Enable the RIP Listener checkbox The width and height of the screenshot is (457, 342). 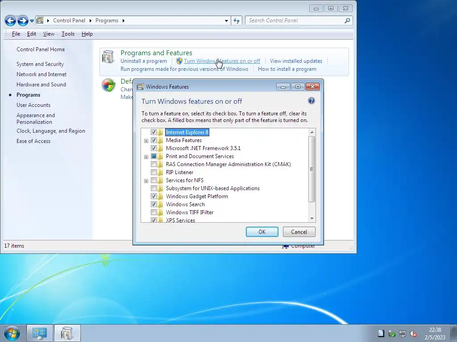154,172
